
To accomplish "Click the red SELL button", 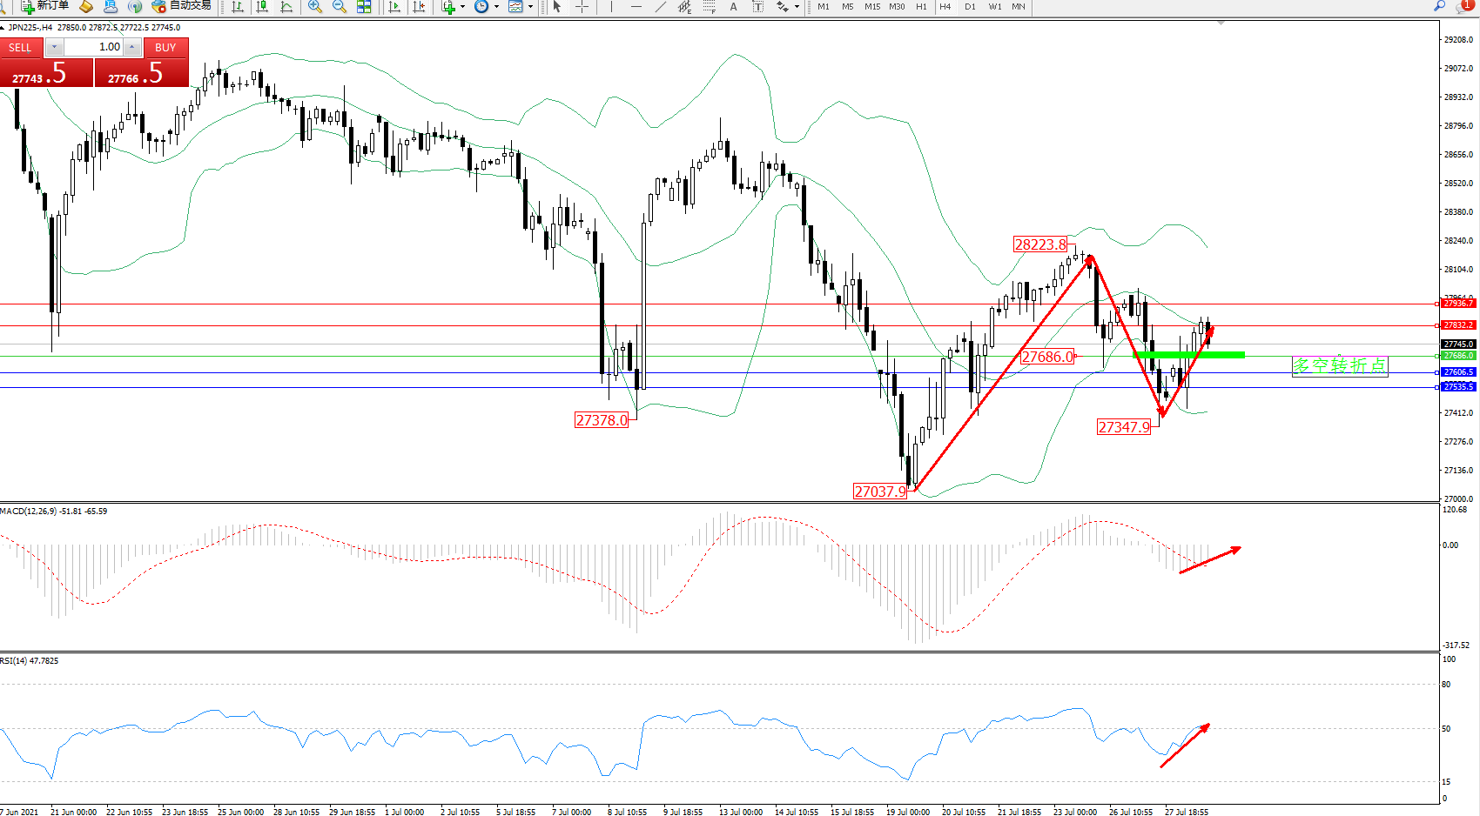I will click(x=20, y=47).
